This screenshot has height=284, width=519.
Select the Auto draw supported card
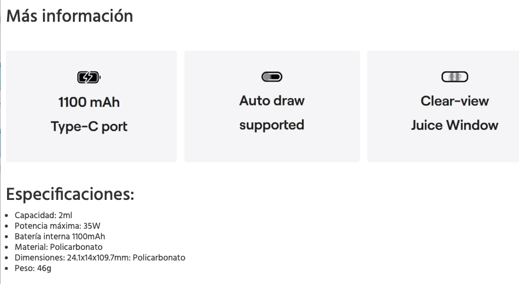(x=272, y=106)
